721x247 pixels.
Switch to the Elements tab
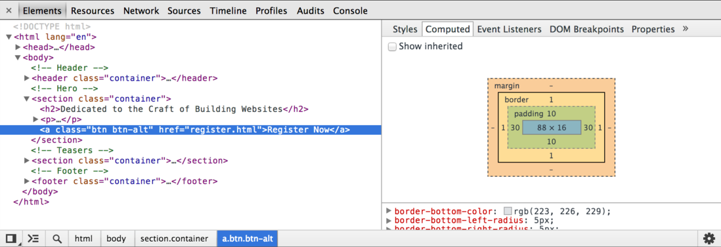[x=42, y=10]
